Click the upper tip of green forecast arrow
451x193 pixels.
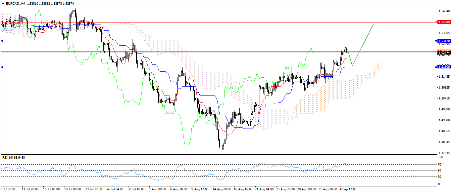[374, 24]
